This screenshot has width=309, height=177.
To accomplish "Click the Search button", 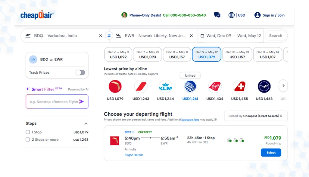I will pos(276,35).
